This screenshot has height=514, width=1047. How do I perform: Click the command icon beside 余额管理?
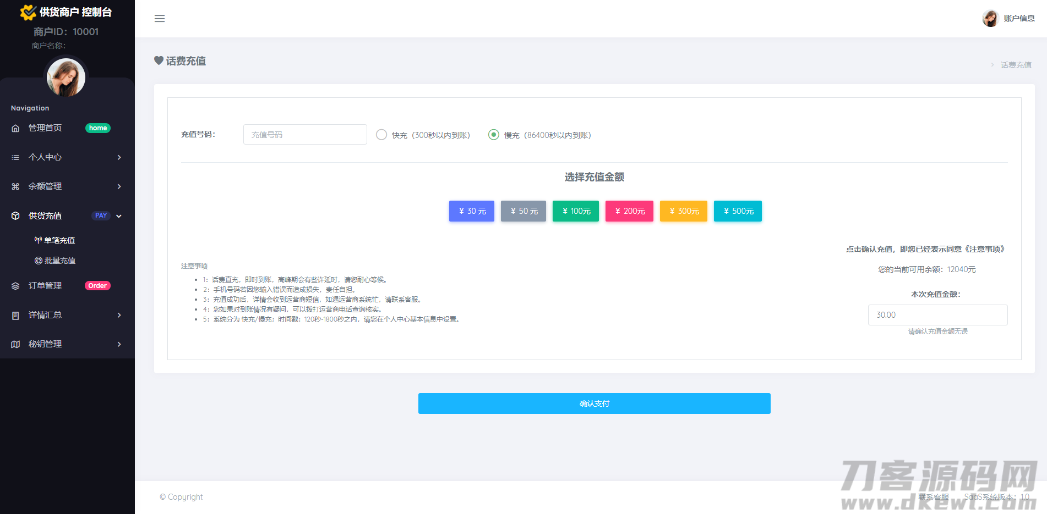click(15, 186)
